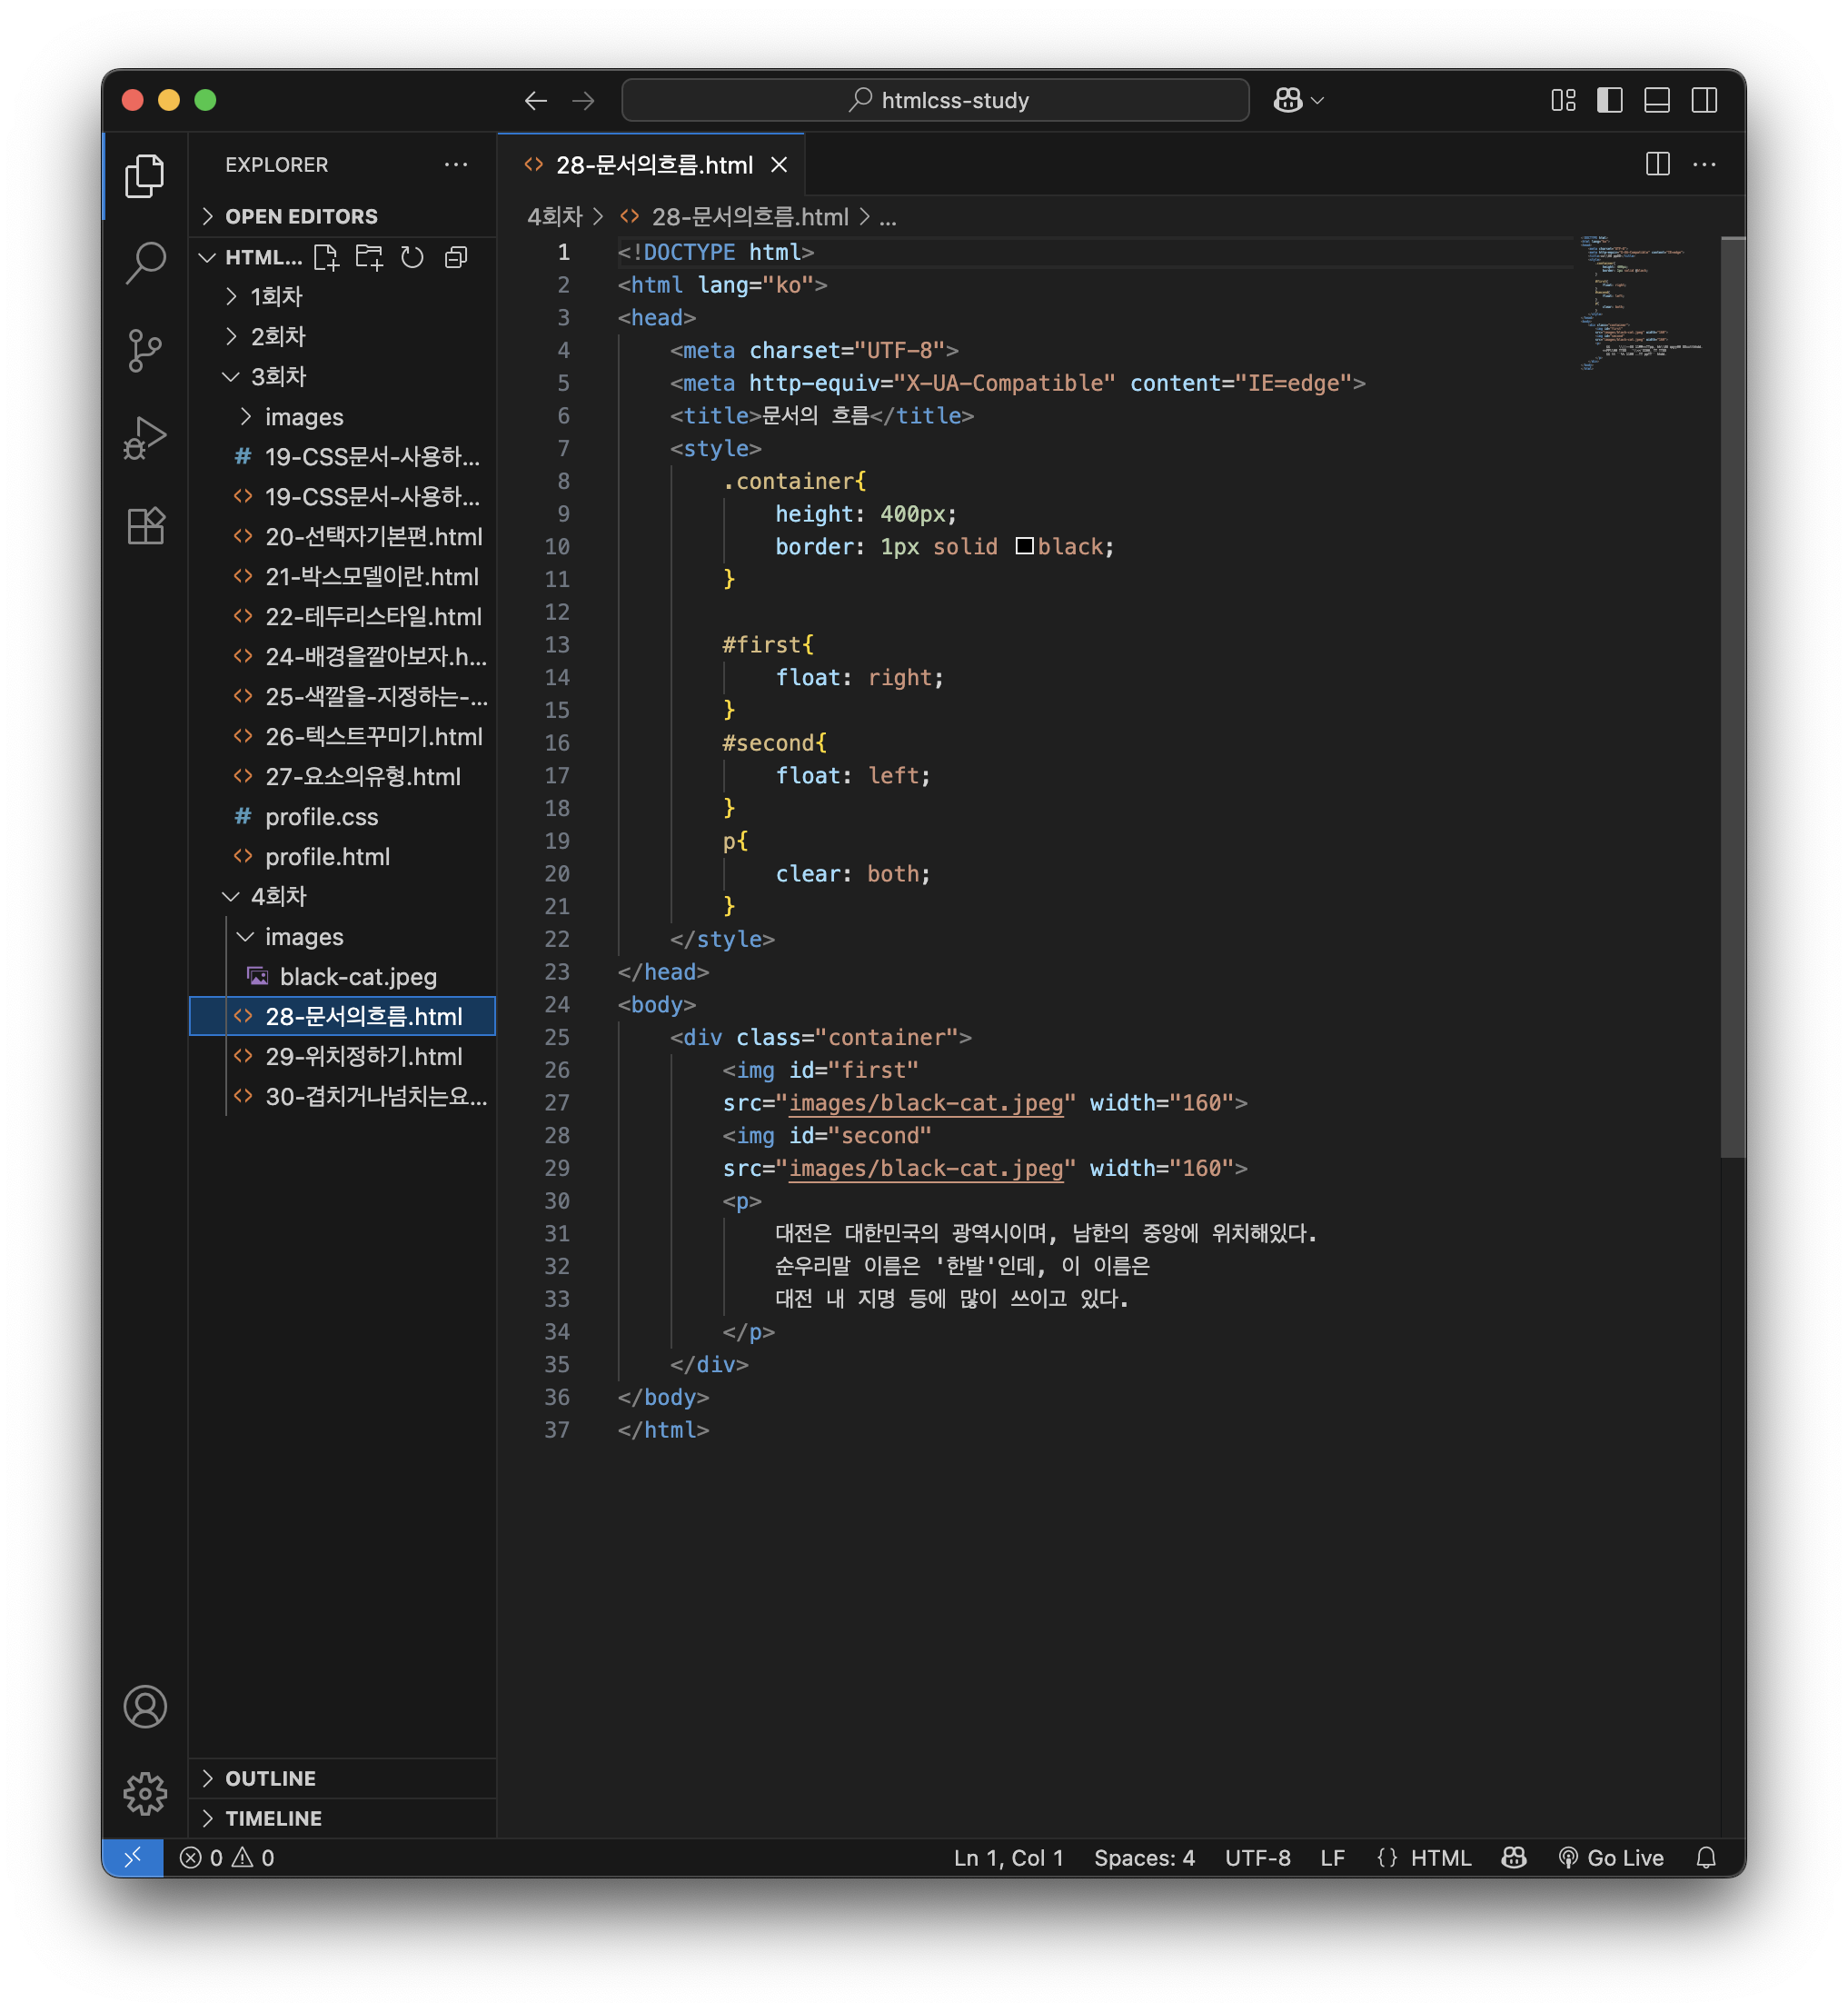This screenshot has height=2012, width=1848.
Task: Expand the 1회차 folder
Action: pyautogui.click(x=276, y=296)
